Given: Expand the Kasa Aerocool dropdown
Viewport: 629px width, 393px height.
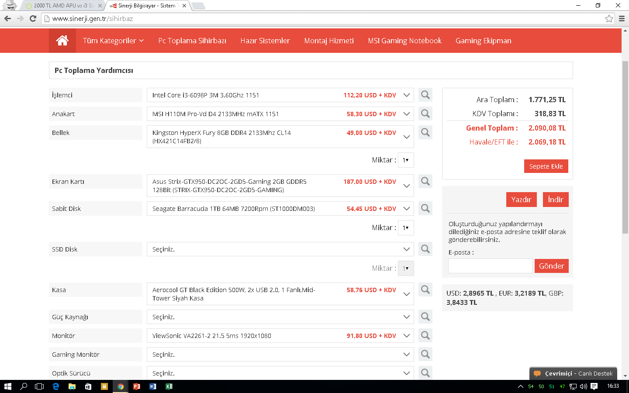Looking at the screenshot, I should 280,294.
